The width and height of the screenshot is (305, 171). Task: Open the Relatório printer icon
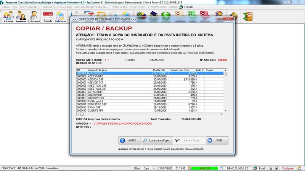(60, 16)
